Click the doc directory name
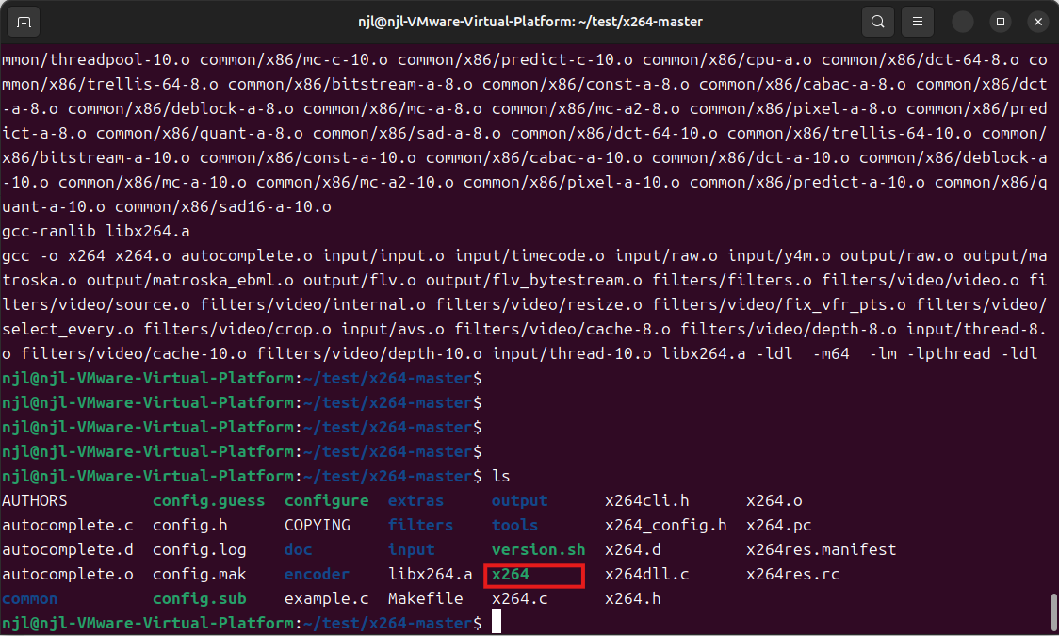Screen dimensions: 1059x636 299,549
